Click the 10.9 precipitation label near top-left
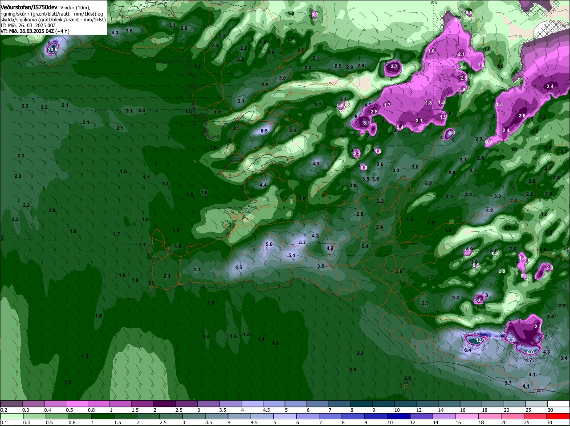 click(52, 49)
